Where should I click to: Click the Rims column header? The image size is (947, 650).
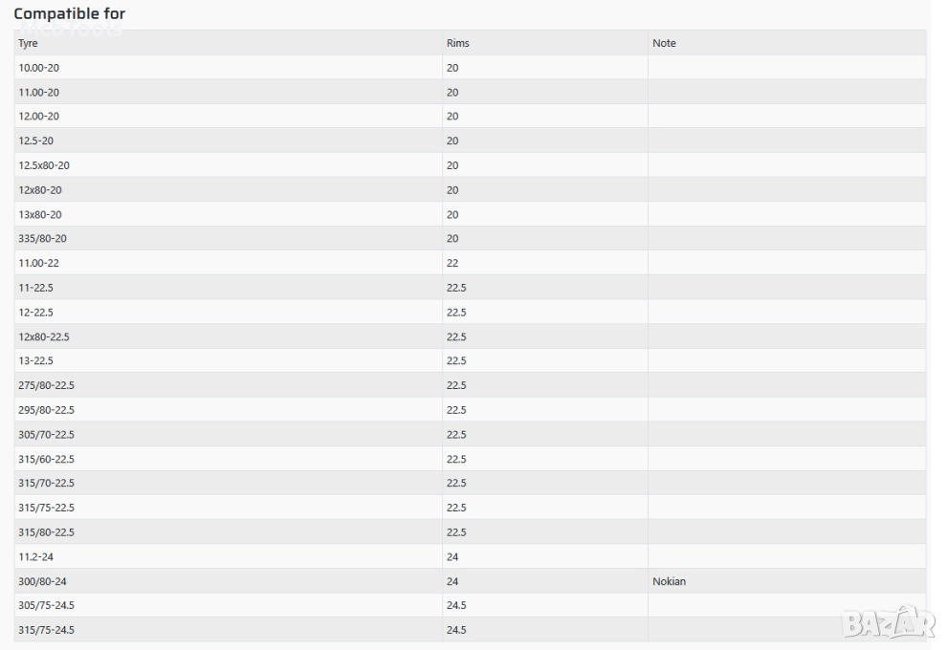click(x=457, y=43)
